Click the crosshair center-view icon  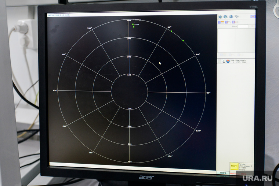[220, 17]
